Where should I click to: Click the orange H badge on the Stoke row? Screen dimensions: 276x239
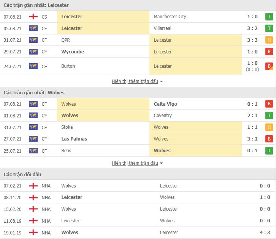pos(269,127)
